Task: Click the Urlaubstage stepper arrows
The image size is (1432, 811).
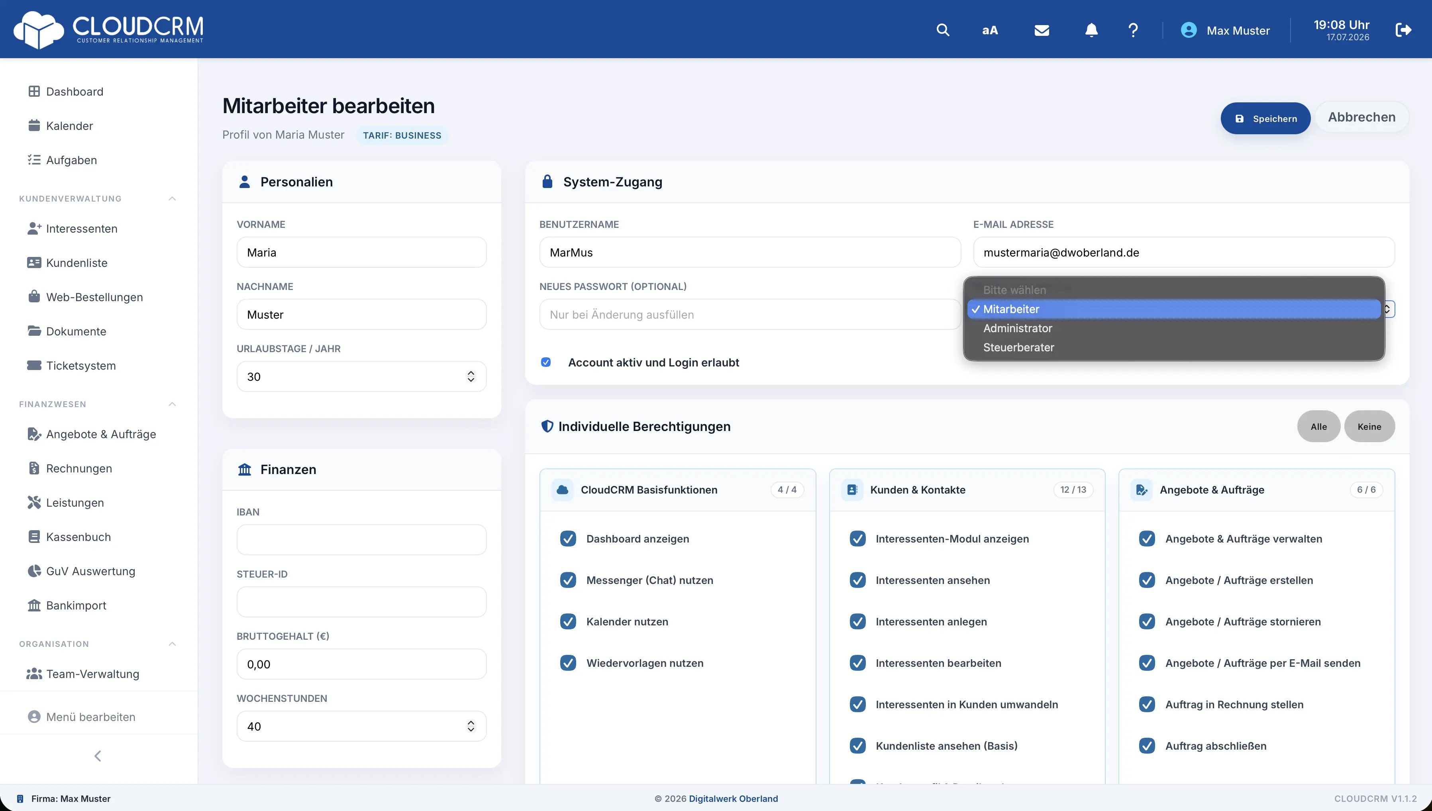Action: (x=471, y=376)
